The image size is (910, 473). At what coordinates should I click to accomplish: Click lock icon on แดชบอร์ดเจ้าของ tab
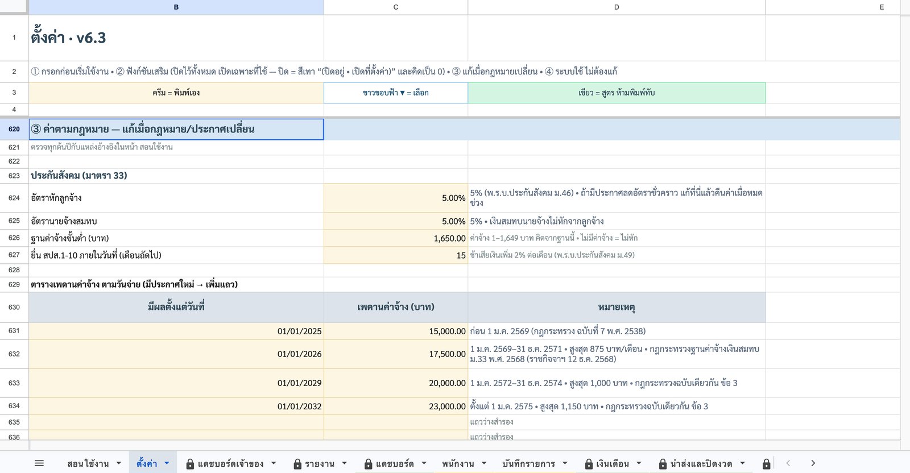point(191,464)
